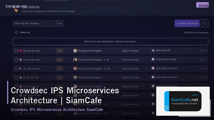Click the IP address 66.76.xxx.xxx

point(31,78)
